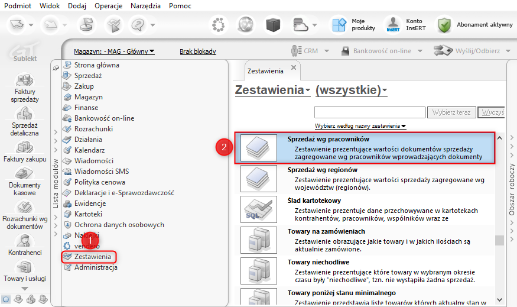Open Dokumenty kasowe shortcut icon
This screenshot has width=517, height=307.
tap(25, 173)
